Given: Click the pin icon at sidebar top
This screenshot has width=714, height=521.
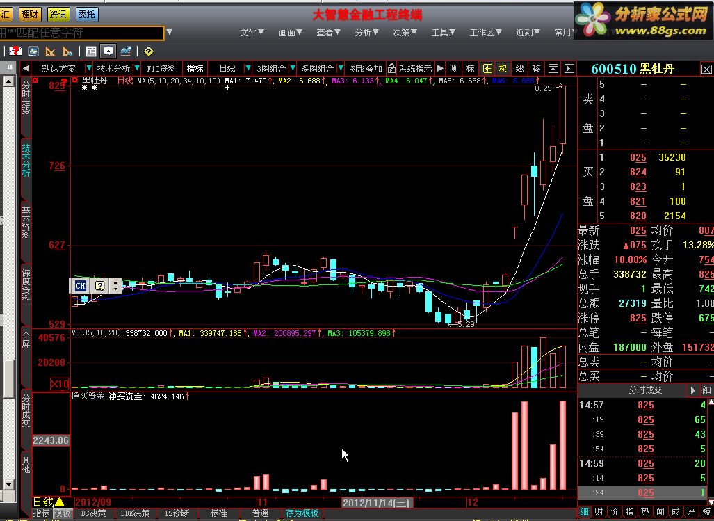Looking at the screenshot, I should pyautogui.click(x=9, y=68).
